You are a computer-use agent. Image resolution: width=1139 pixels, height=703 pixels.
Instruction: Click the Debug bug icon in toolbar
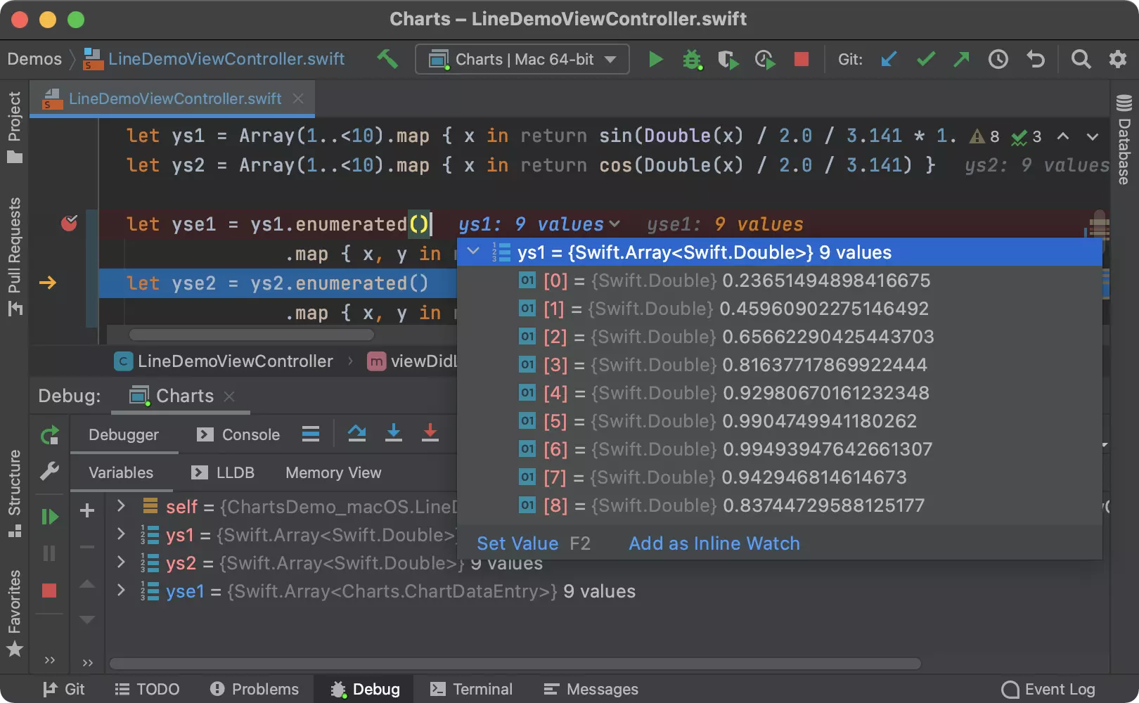pyautogui.click(x=692, y=60)
